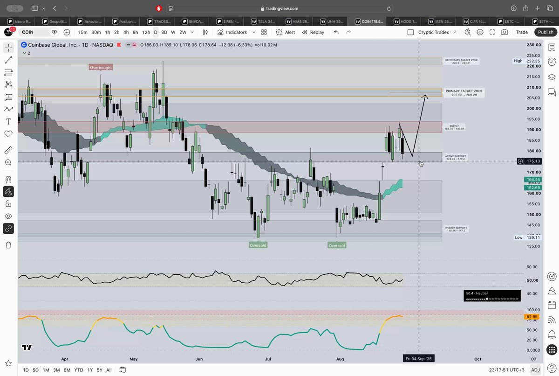Screen dimensions: 559x376
Task: Click the trash Remove Objects icon
Action: pyautogui.click(x=8, y=245)
